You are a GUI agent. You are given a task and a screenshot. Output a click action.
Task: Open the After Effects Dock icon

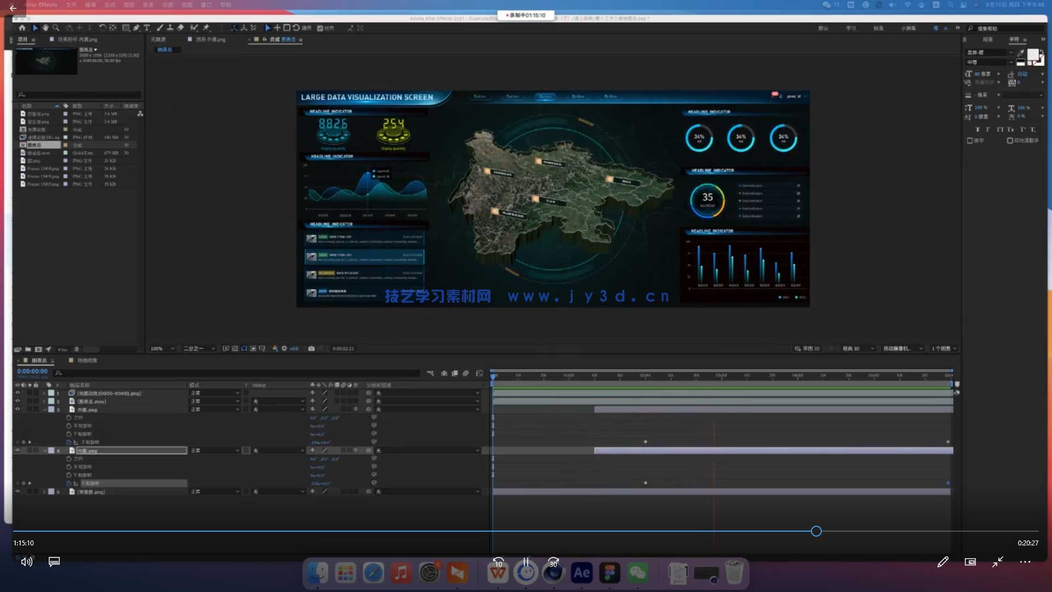tap(581, 573)
